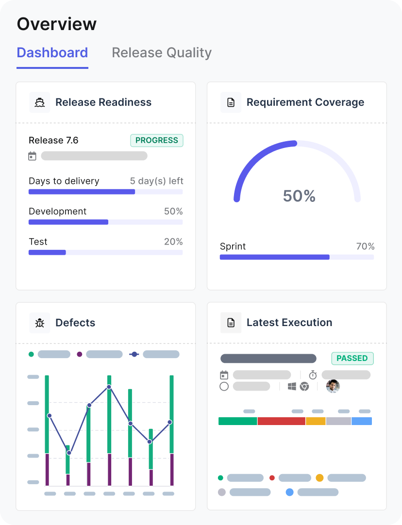This screenshot has width=402, height=525.
Task: Click the user avatar photo
Action: click(333, 386)
